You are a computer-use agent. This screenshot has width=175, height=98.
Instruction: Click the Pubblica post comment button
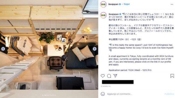point(169,94)
